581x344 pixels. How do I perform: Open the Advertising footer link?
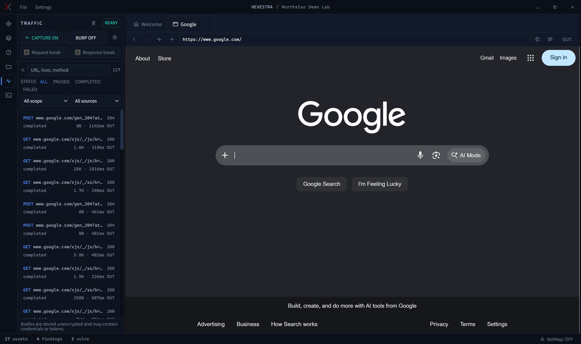211,324
